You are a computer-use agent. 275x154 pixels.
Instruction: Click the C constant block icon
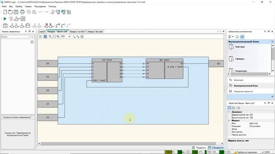coord(22,26)
